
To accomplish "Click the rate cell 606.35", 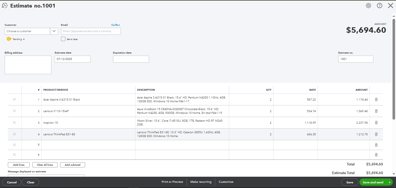I will 295,134.
